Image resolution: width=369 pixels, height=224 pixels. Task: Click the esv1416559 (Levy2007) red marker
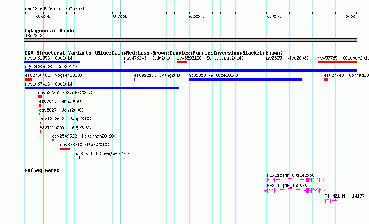pos(40,131)
